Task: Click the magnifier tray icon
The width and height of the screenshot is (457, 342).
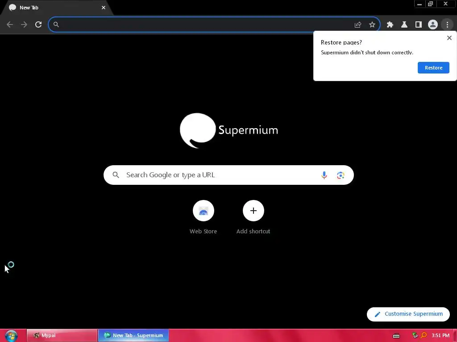Action: pos(424,335)
